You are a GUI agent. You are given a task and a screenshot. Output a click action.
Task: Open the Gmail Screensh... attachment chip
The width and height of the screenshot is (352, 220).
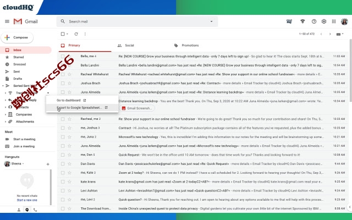click(x=137, y=108)
